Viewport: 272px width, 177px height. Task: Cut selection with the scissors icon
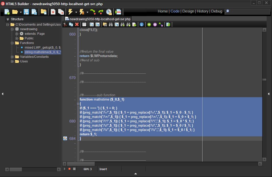pyautogui.click(x=65, y=25)
